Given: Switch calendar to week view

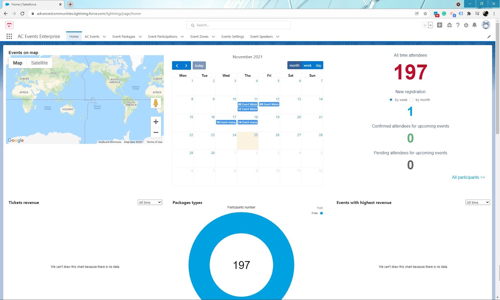Looking at the screenshot, I should [x=307, y=65].
